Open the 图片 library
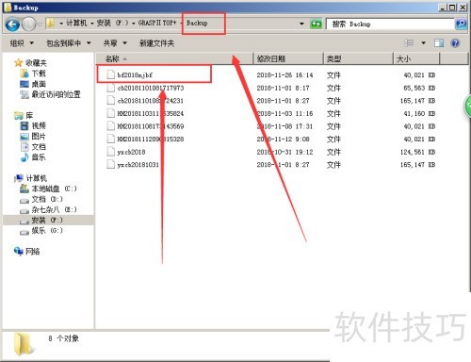Image resolution: width=471 pixels, height=362 pixels. (x=39, y=137)
